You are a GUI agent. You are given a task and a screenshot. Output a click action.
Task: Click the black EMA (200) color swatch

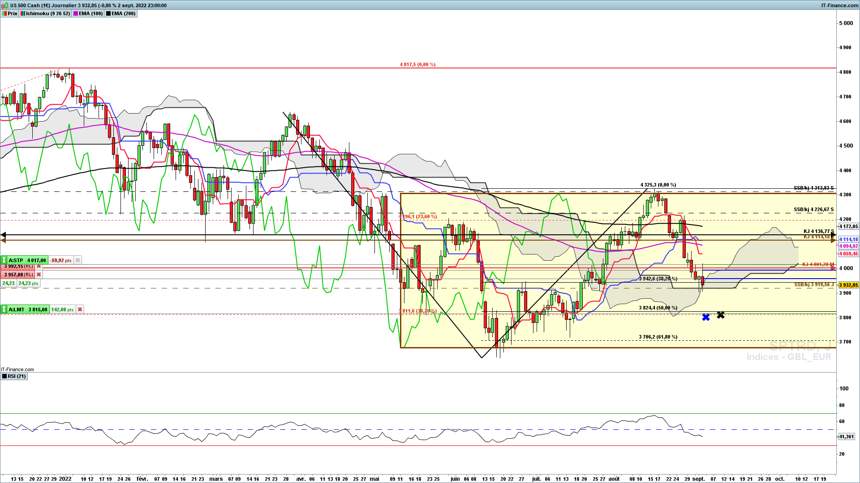click(108, 13)
